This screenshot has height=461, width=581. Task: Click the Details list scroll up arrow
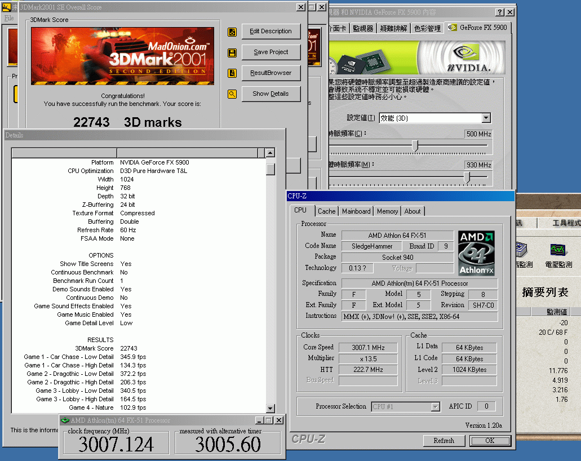270,153
